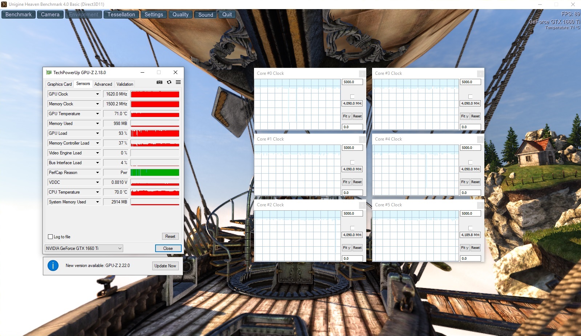Viewport: 581px width, 336px height.
Task: Click Reset in Core #5 Clock panel
Action: pos(476,248)
